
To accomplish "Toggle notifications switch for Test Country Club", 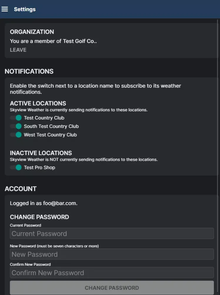I will 16,118.
